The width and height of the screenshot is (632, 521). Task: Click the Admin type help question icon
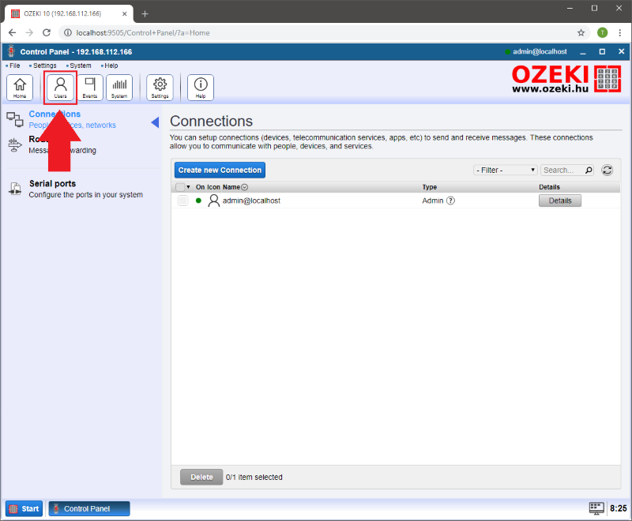coord(450,201)
